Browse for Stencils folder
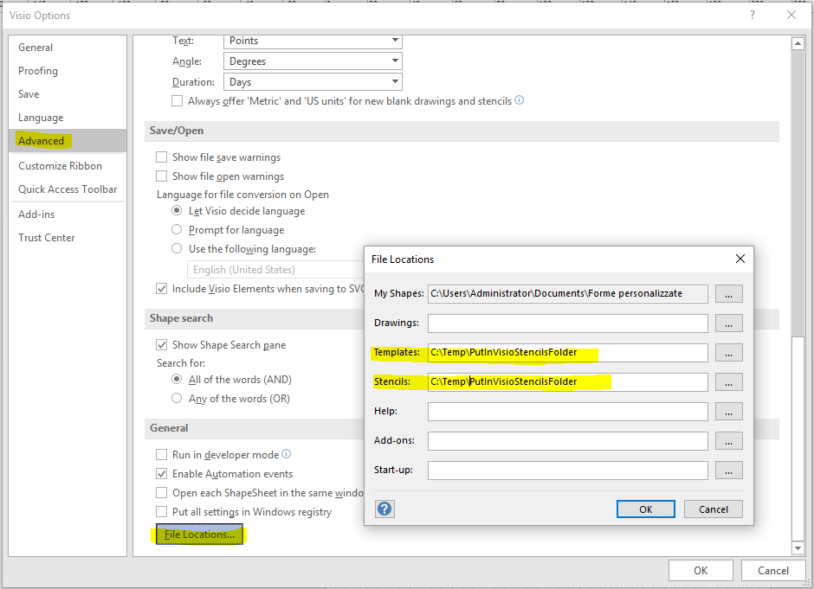 point(729,382)
